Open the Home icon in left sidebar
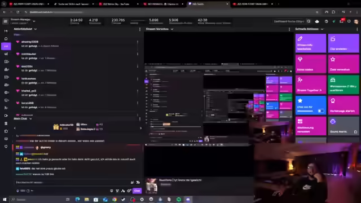The image size is (361, 203). [6, 39]
